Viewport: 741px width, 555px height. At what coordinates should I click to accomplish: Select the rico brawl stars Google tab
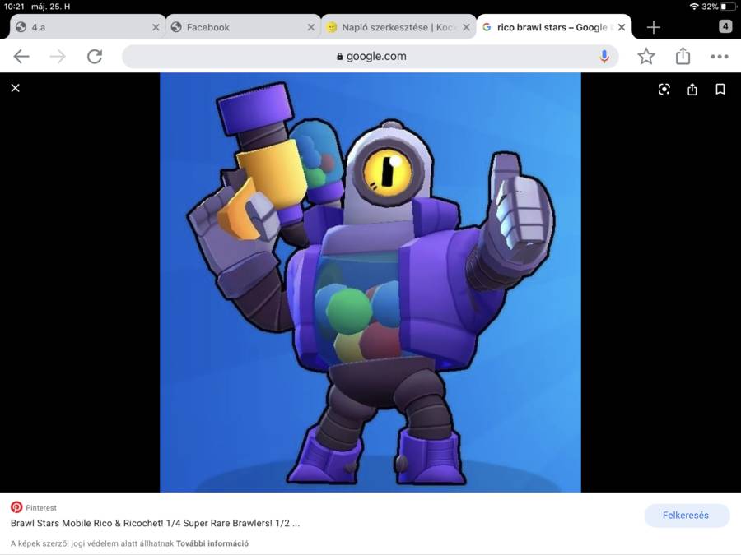point(554,27)
